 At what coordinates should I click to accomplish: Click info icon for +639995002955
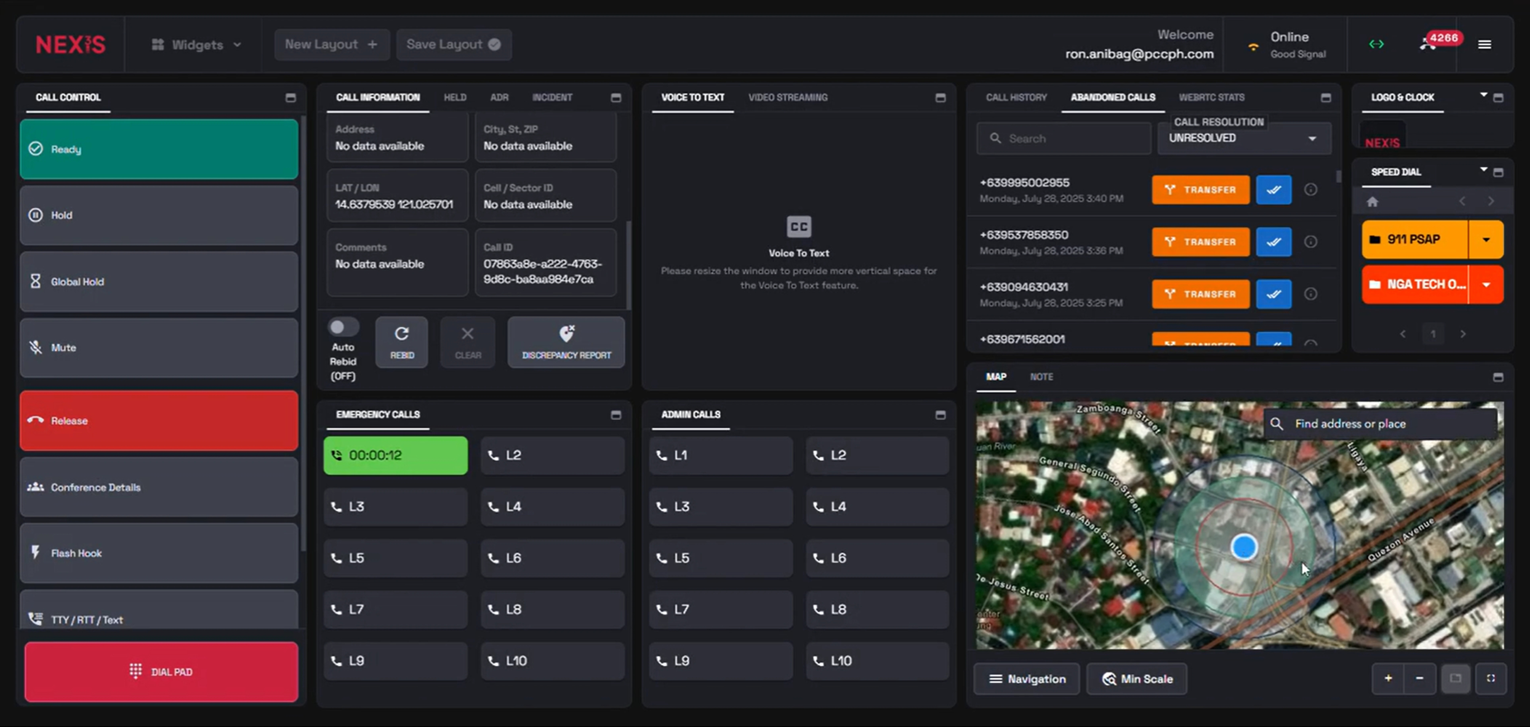pyautogui.click(x=1310, y=189)
